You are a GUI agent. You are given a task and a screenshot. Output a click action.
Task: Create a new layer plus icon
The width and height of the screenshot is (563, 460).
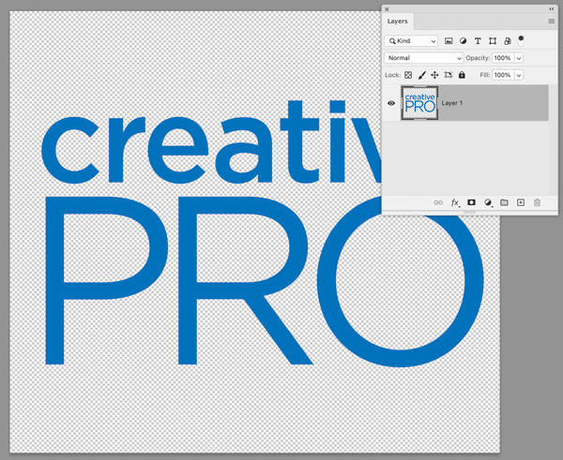[521, 202]
